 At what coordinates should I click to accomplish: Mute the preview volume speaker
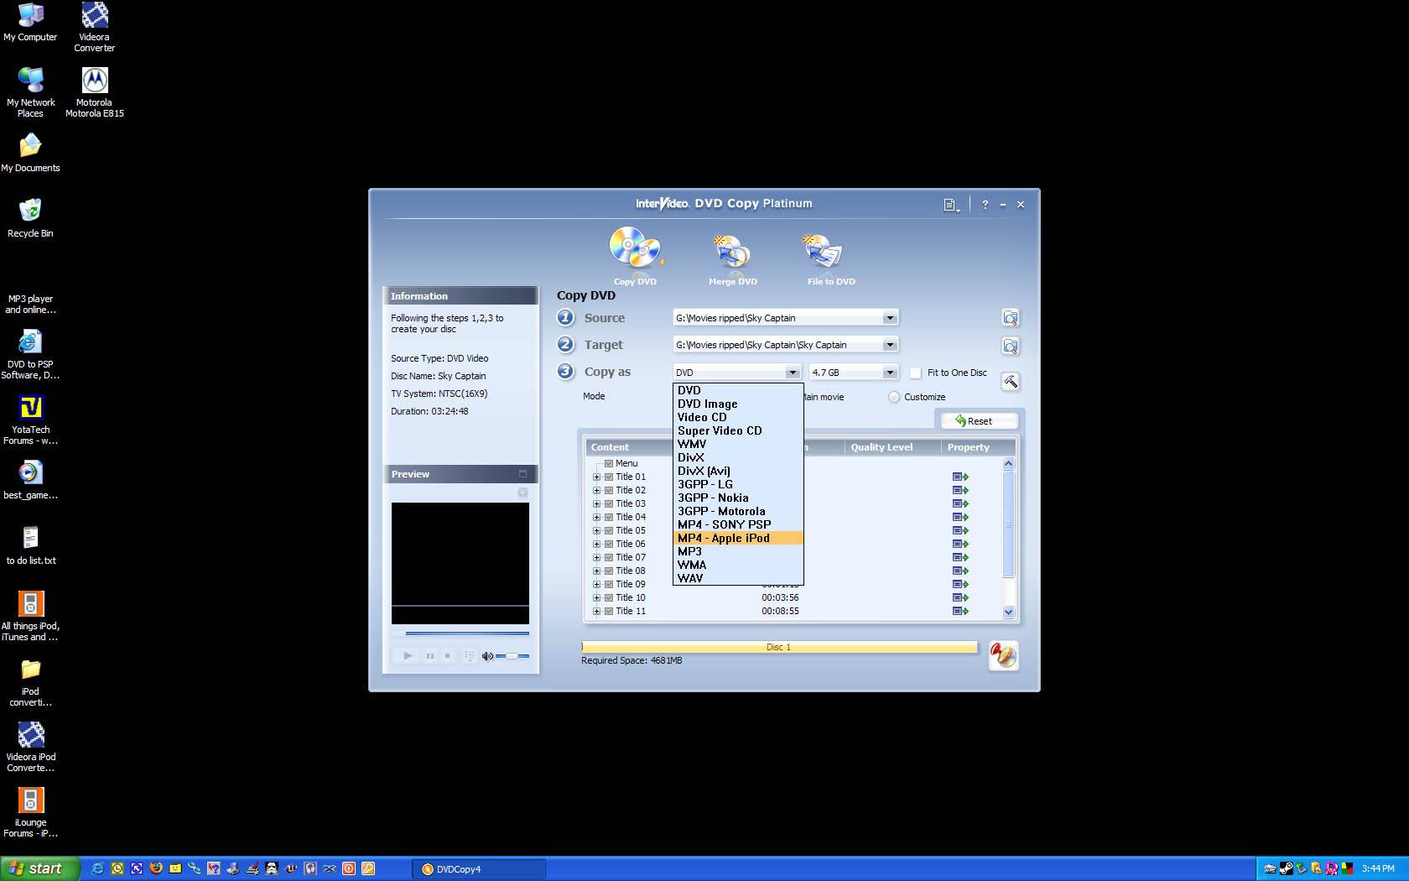pyautogui.click(x=487, y=656)
